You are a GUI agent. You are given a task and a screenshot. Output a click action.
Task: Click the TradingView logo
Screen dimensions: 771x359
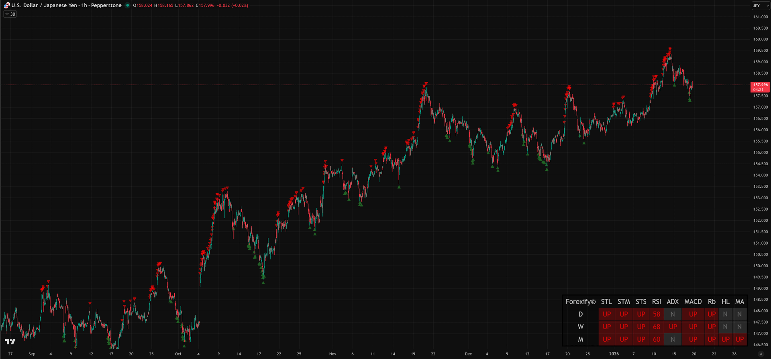tap(10, 341)
